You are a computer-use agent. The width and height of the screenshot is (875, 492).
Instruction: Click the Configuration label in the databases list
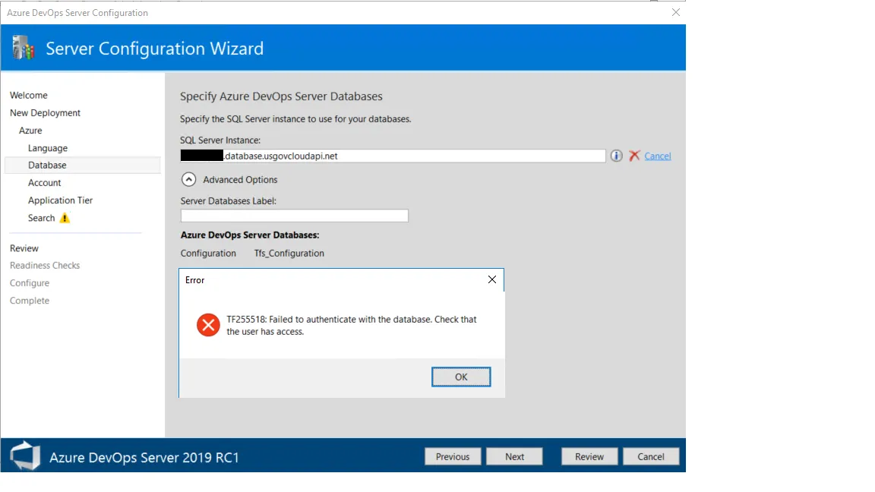208,254
